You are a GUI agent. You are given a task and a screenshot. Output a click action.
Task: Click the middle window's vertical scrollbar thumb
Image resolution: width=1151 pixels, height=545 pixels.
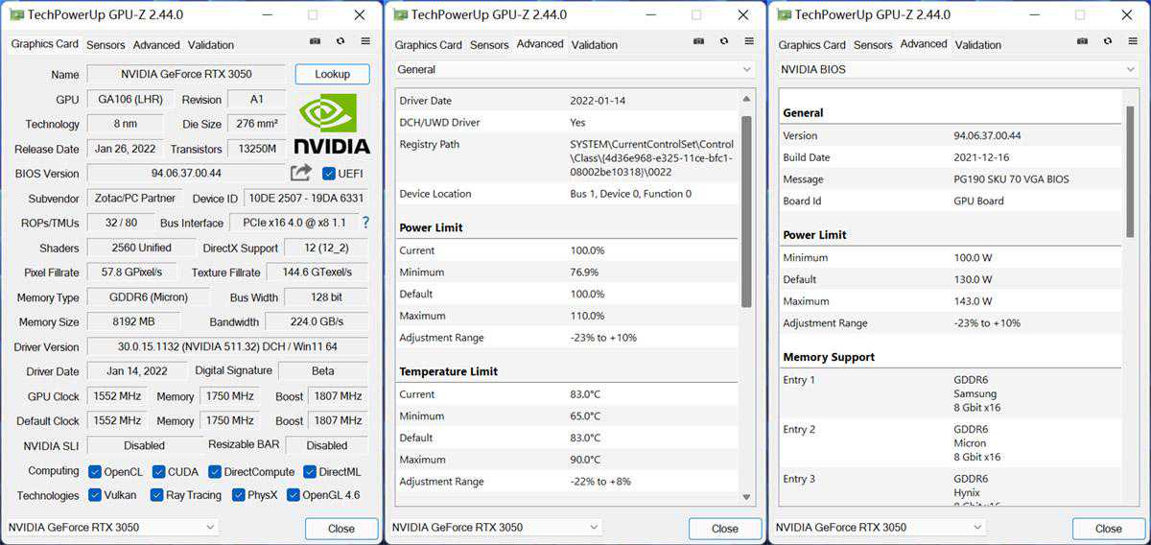[x=746, y=211]
